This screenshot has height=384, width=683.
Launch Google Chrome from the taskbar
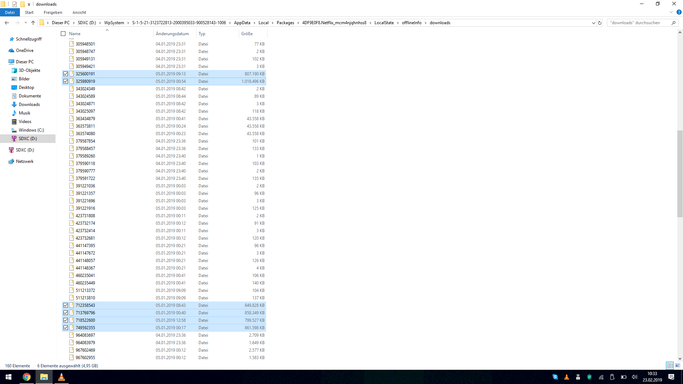click(x=27, y=377)
